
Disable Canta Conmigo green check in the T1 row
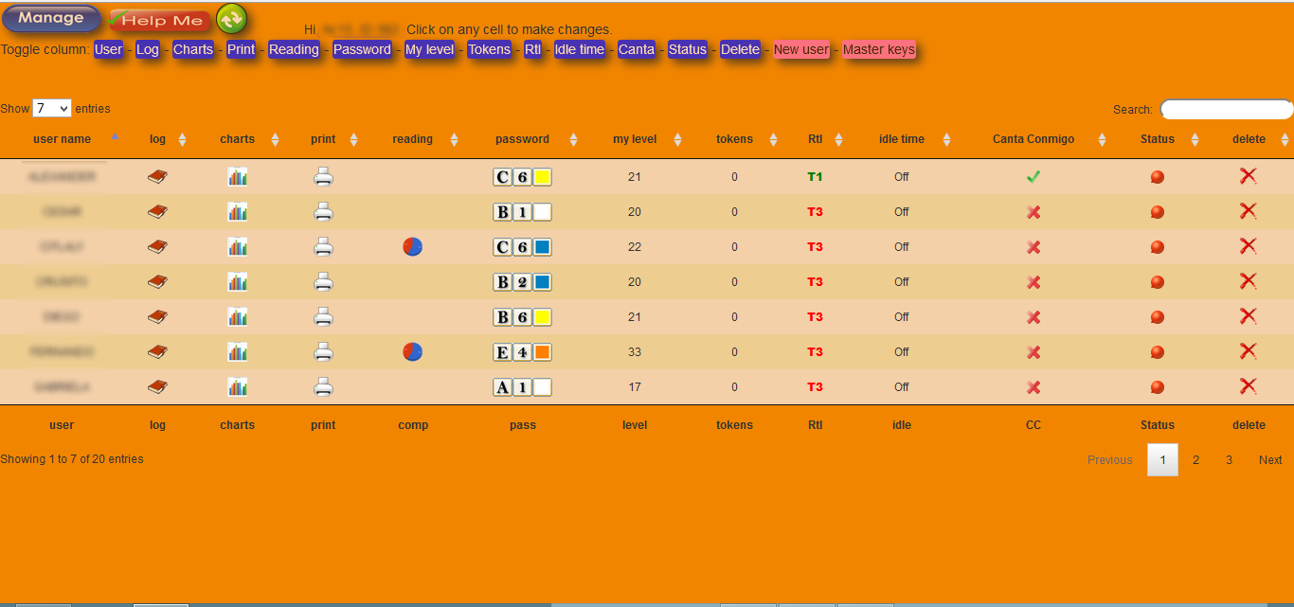[x=1033, y=176]
